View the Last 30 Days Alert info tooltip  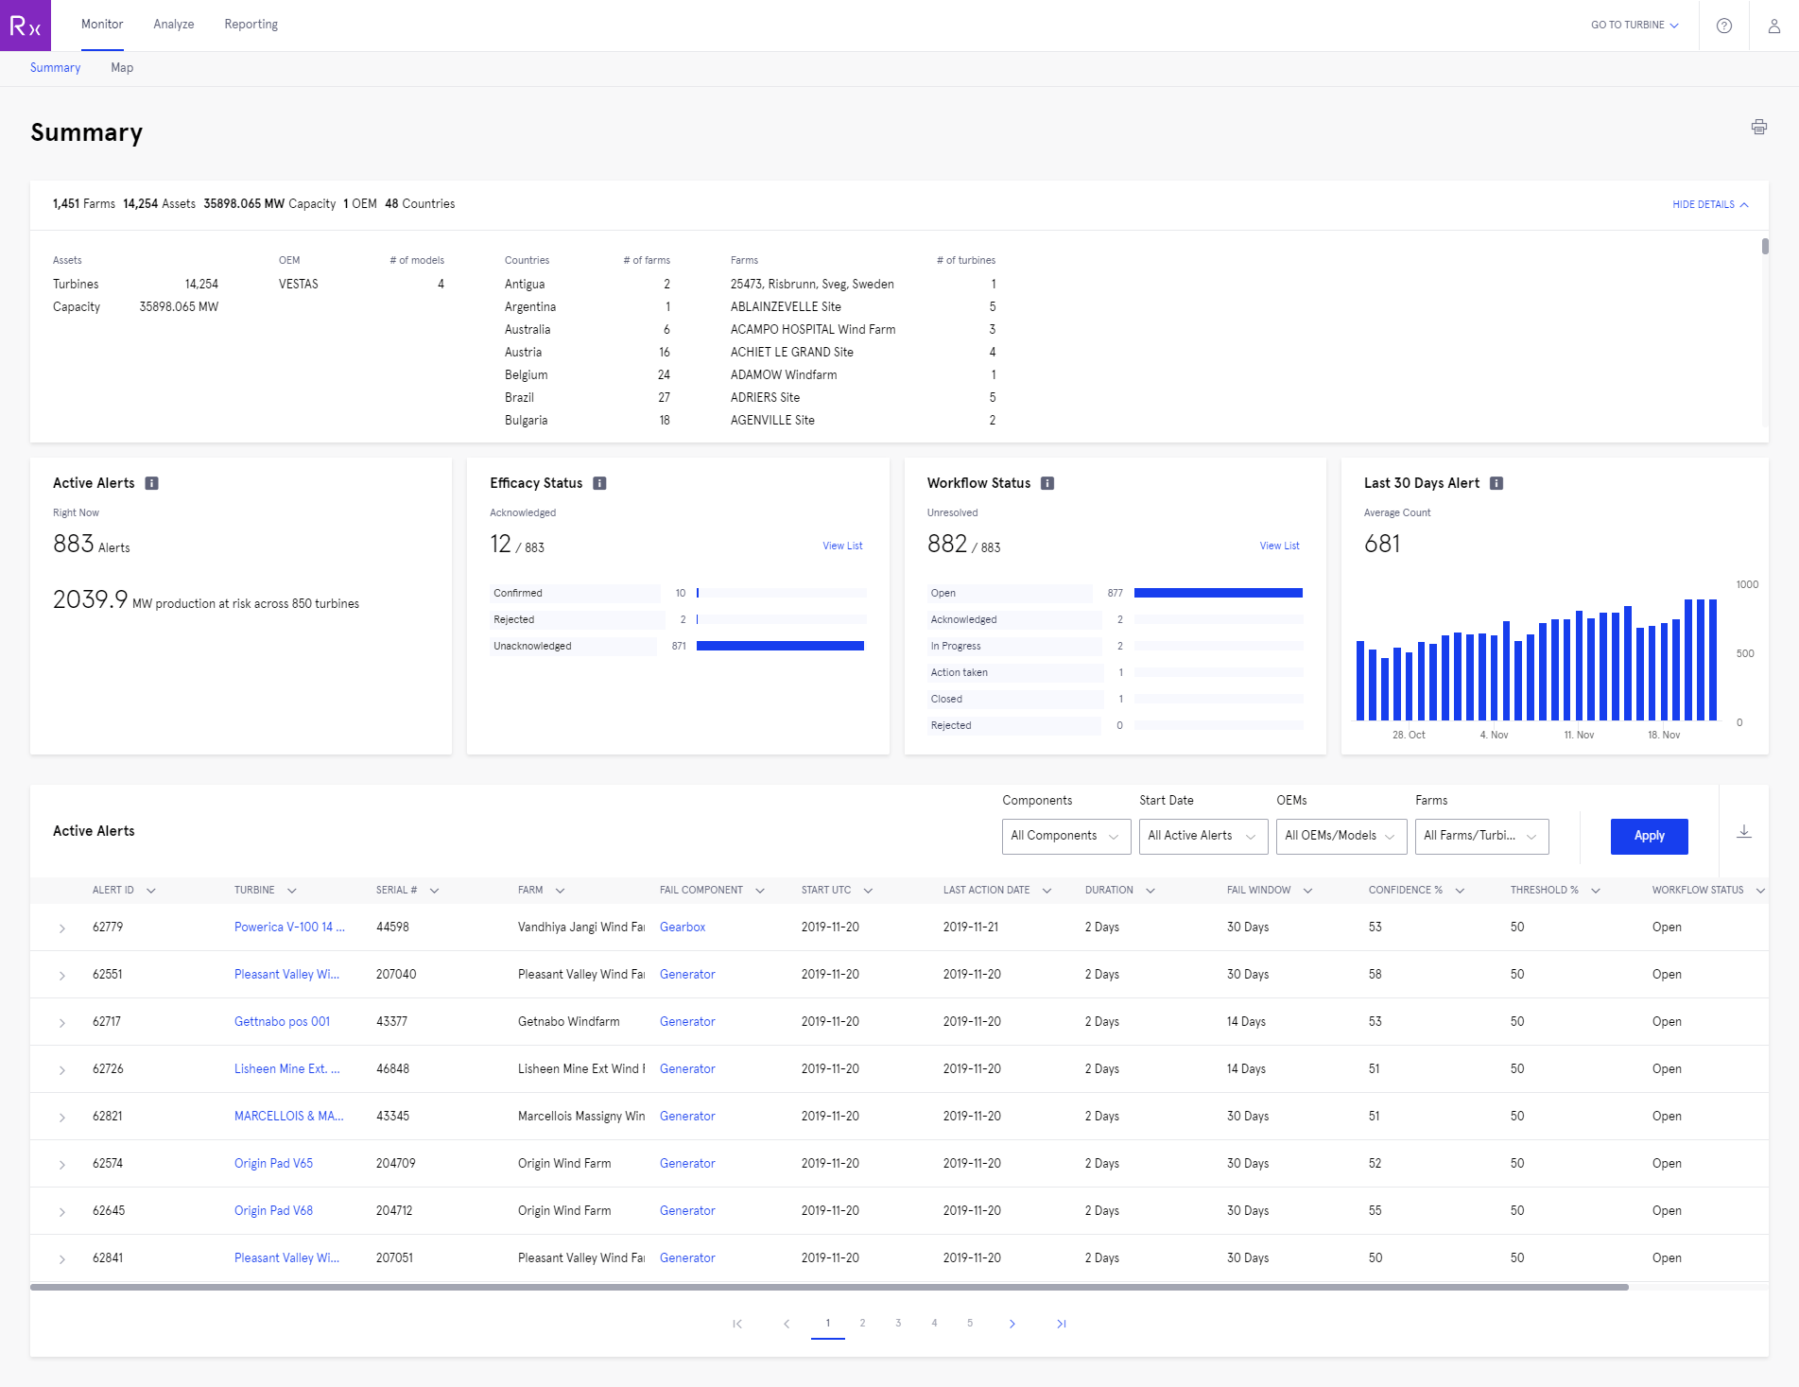pos(1496,482)
